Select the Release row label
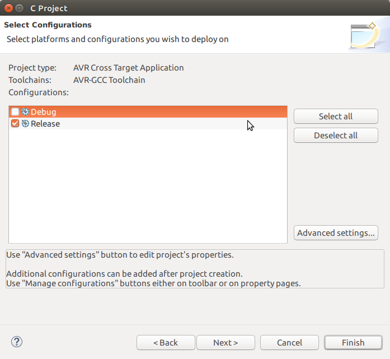This screenshot has height=359, width=390. 45,124
